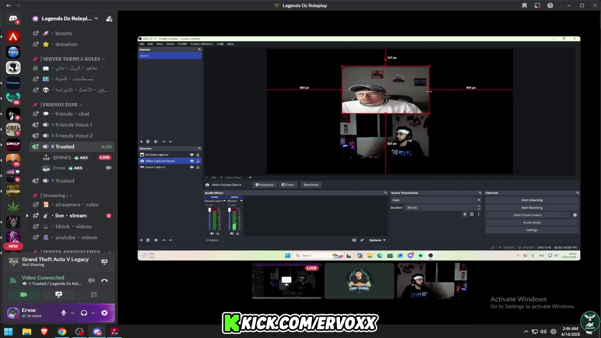Click the Deactivate button in OBS
601x338 pixels.
311,184
